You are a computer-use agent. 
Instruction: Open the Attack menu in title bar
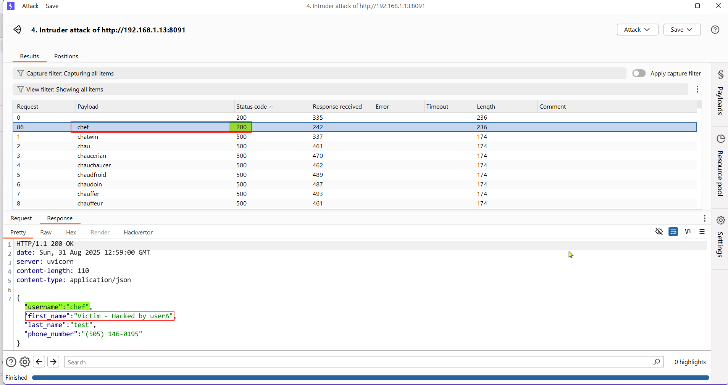[30, 6]
